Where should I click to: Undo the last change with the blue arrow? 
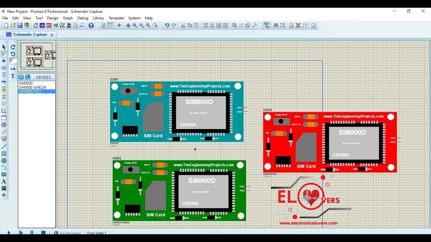coord(167,26)
